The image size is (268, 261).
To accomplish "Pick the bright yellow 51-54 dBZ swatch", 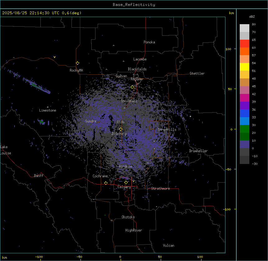I will click(x=244, y=67).
